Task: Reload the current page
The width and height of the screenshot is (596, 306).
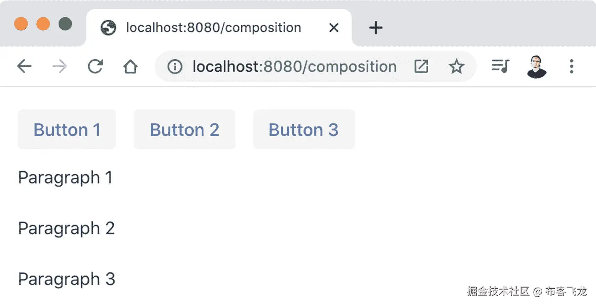Action: point(95,66)
